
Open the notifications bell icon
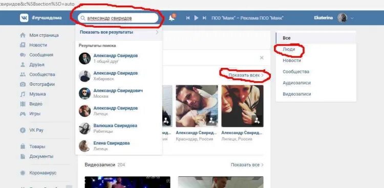pyautogui.click(x=172, y=18)
